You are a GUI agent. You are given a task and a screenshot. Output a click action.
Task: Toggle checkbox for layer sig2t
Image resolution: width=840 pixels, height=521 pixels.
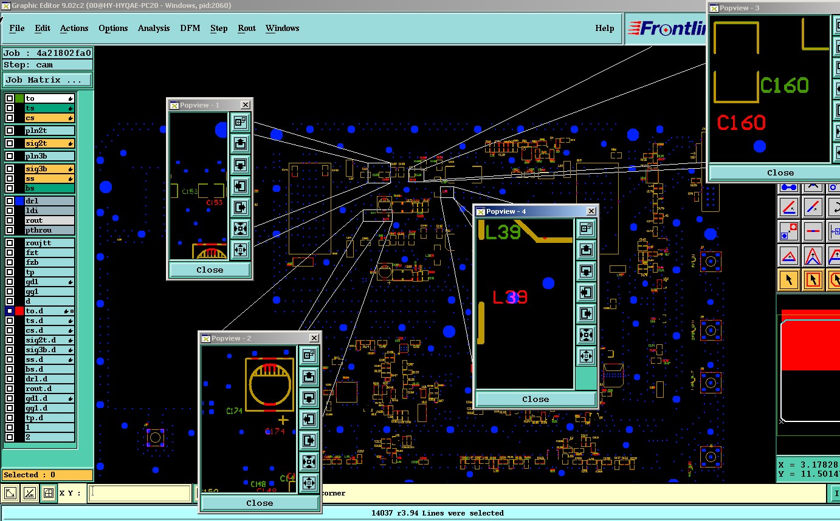10,144
